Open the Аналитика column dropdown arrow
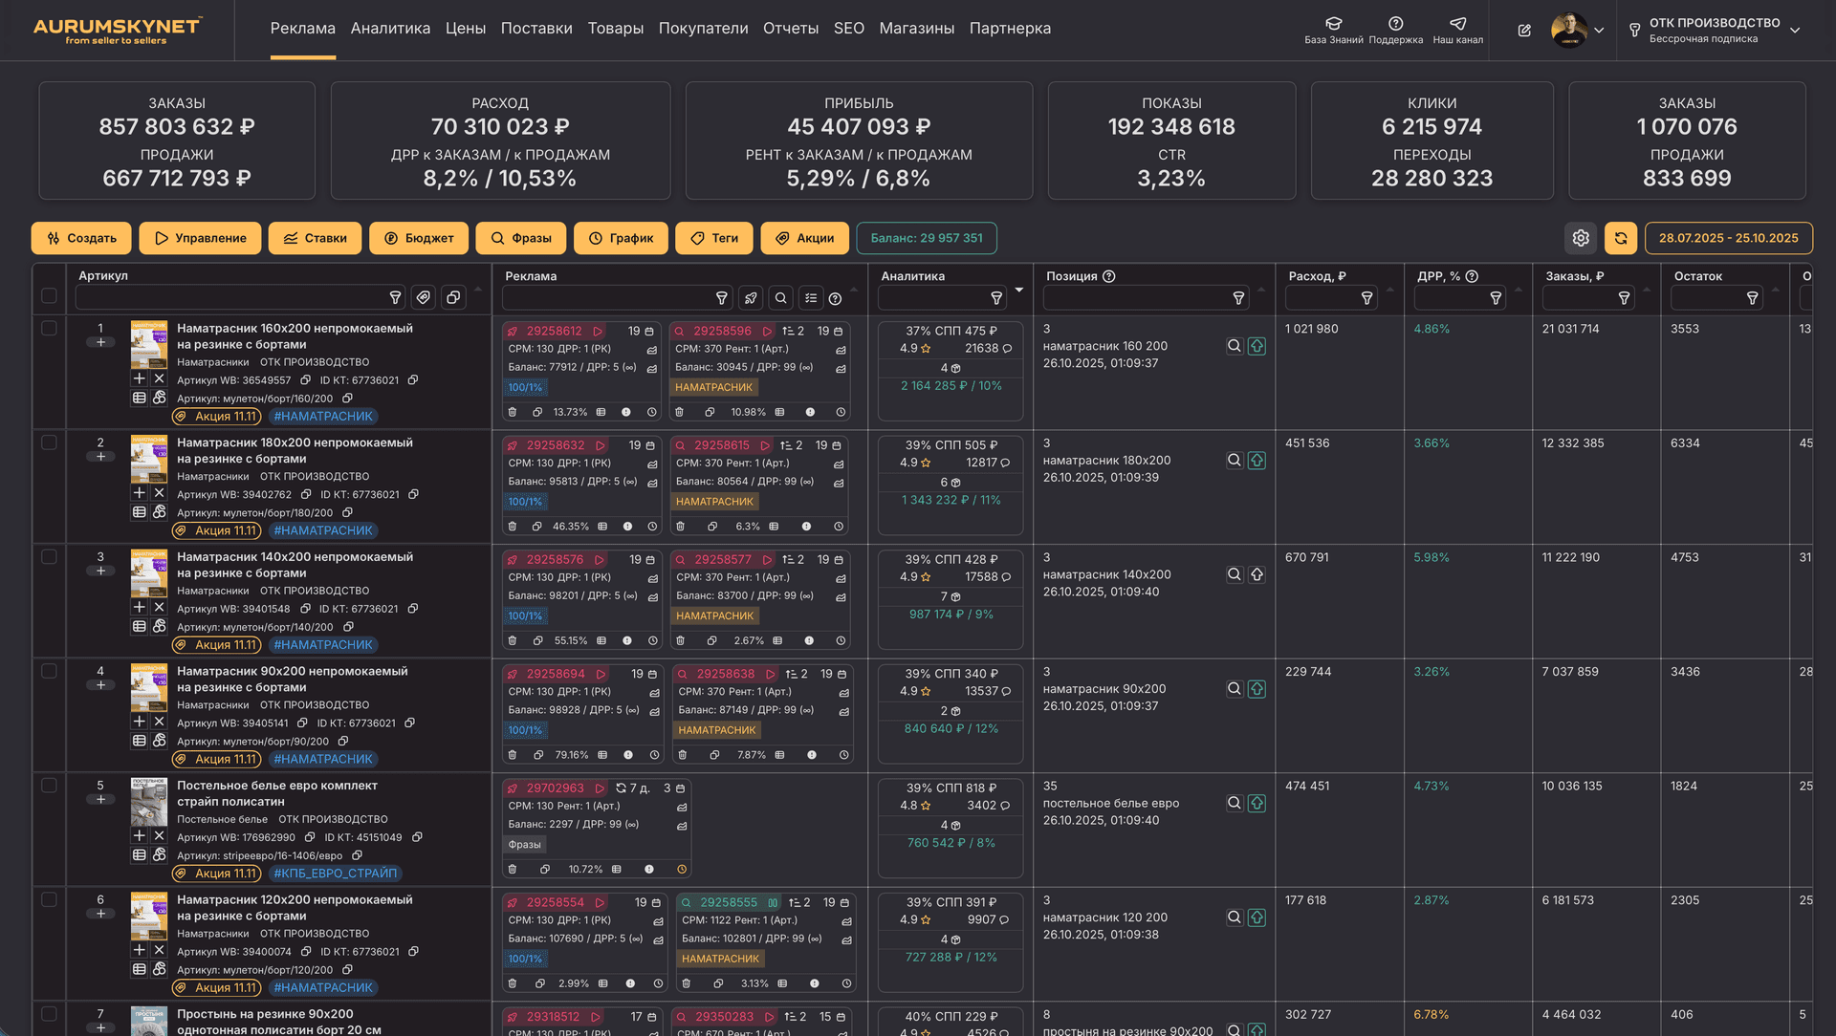 [x=1019, y=290]
